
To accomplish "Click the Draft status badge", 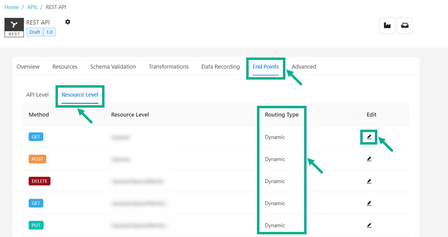I will tap(35, 32).
